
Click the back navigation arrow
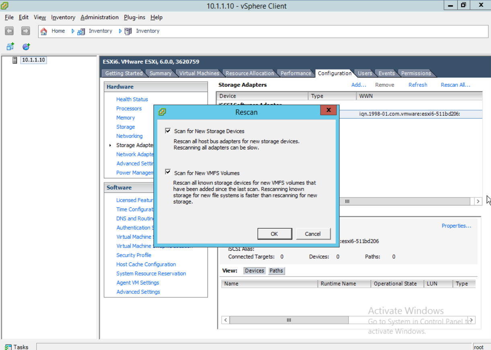click(9, 31)
